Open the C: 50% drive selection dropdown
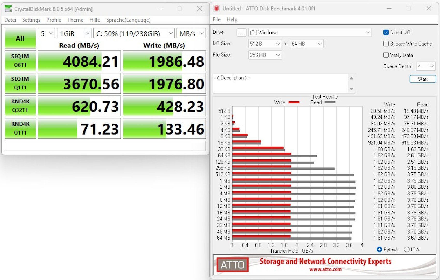This screenshot has width=440, height=280. [x=134, y=33]
